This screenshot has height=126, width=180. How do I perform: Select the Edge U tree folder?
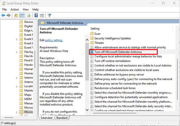26,30
